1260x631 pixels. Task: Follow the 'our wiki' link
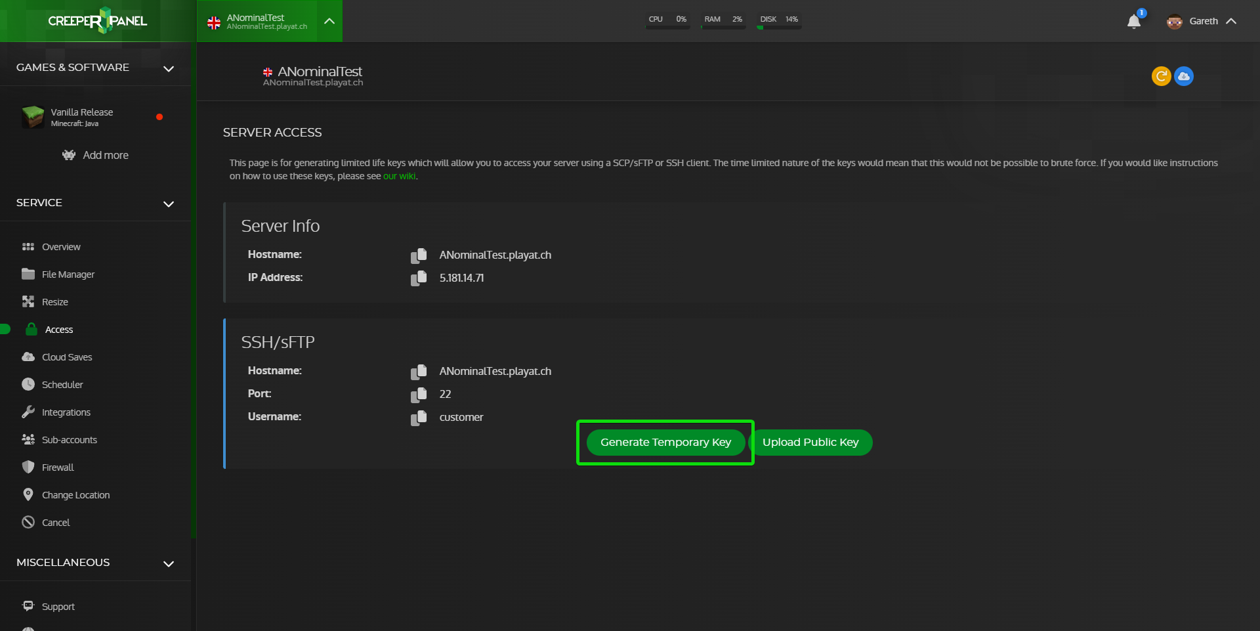(399, 176)
